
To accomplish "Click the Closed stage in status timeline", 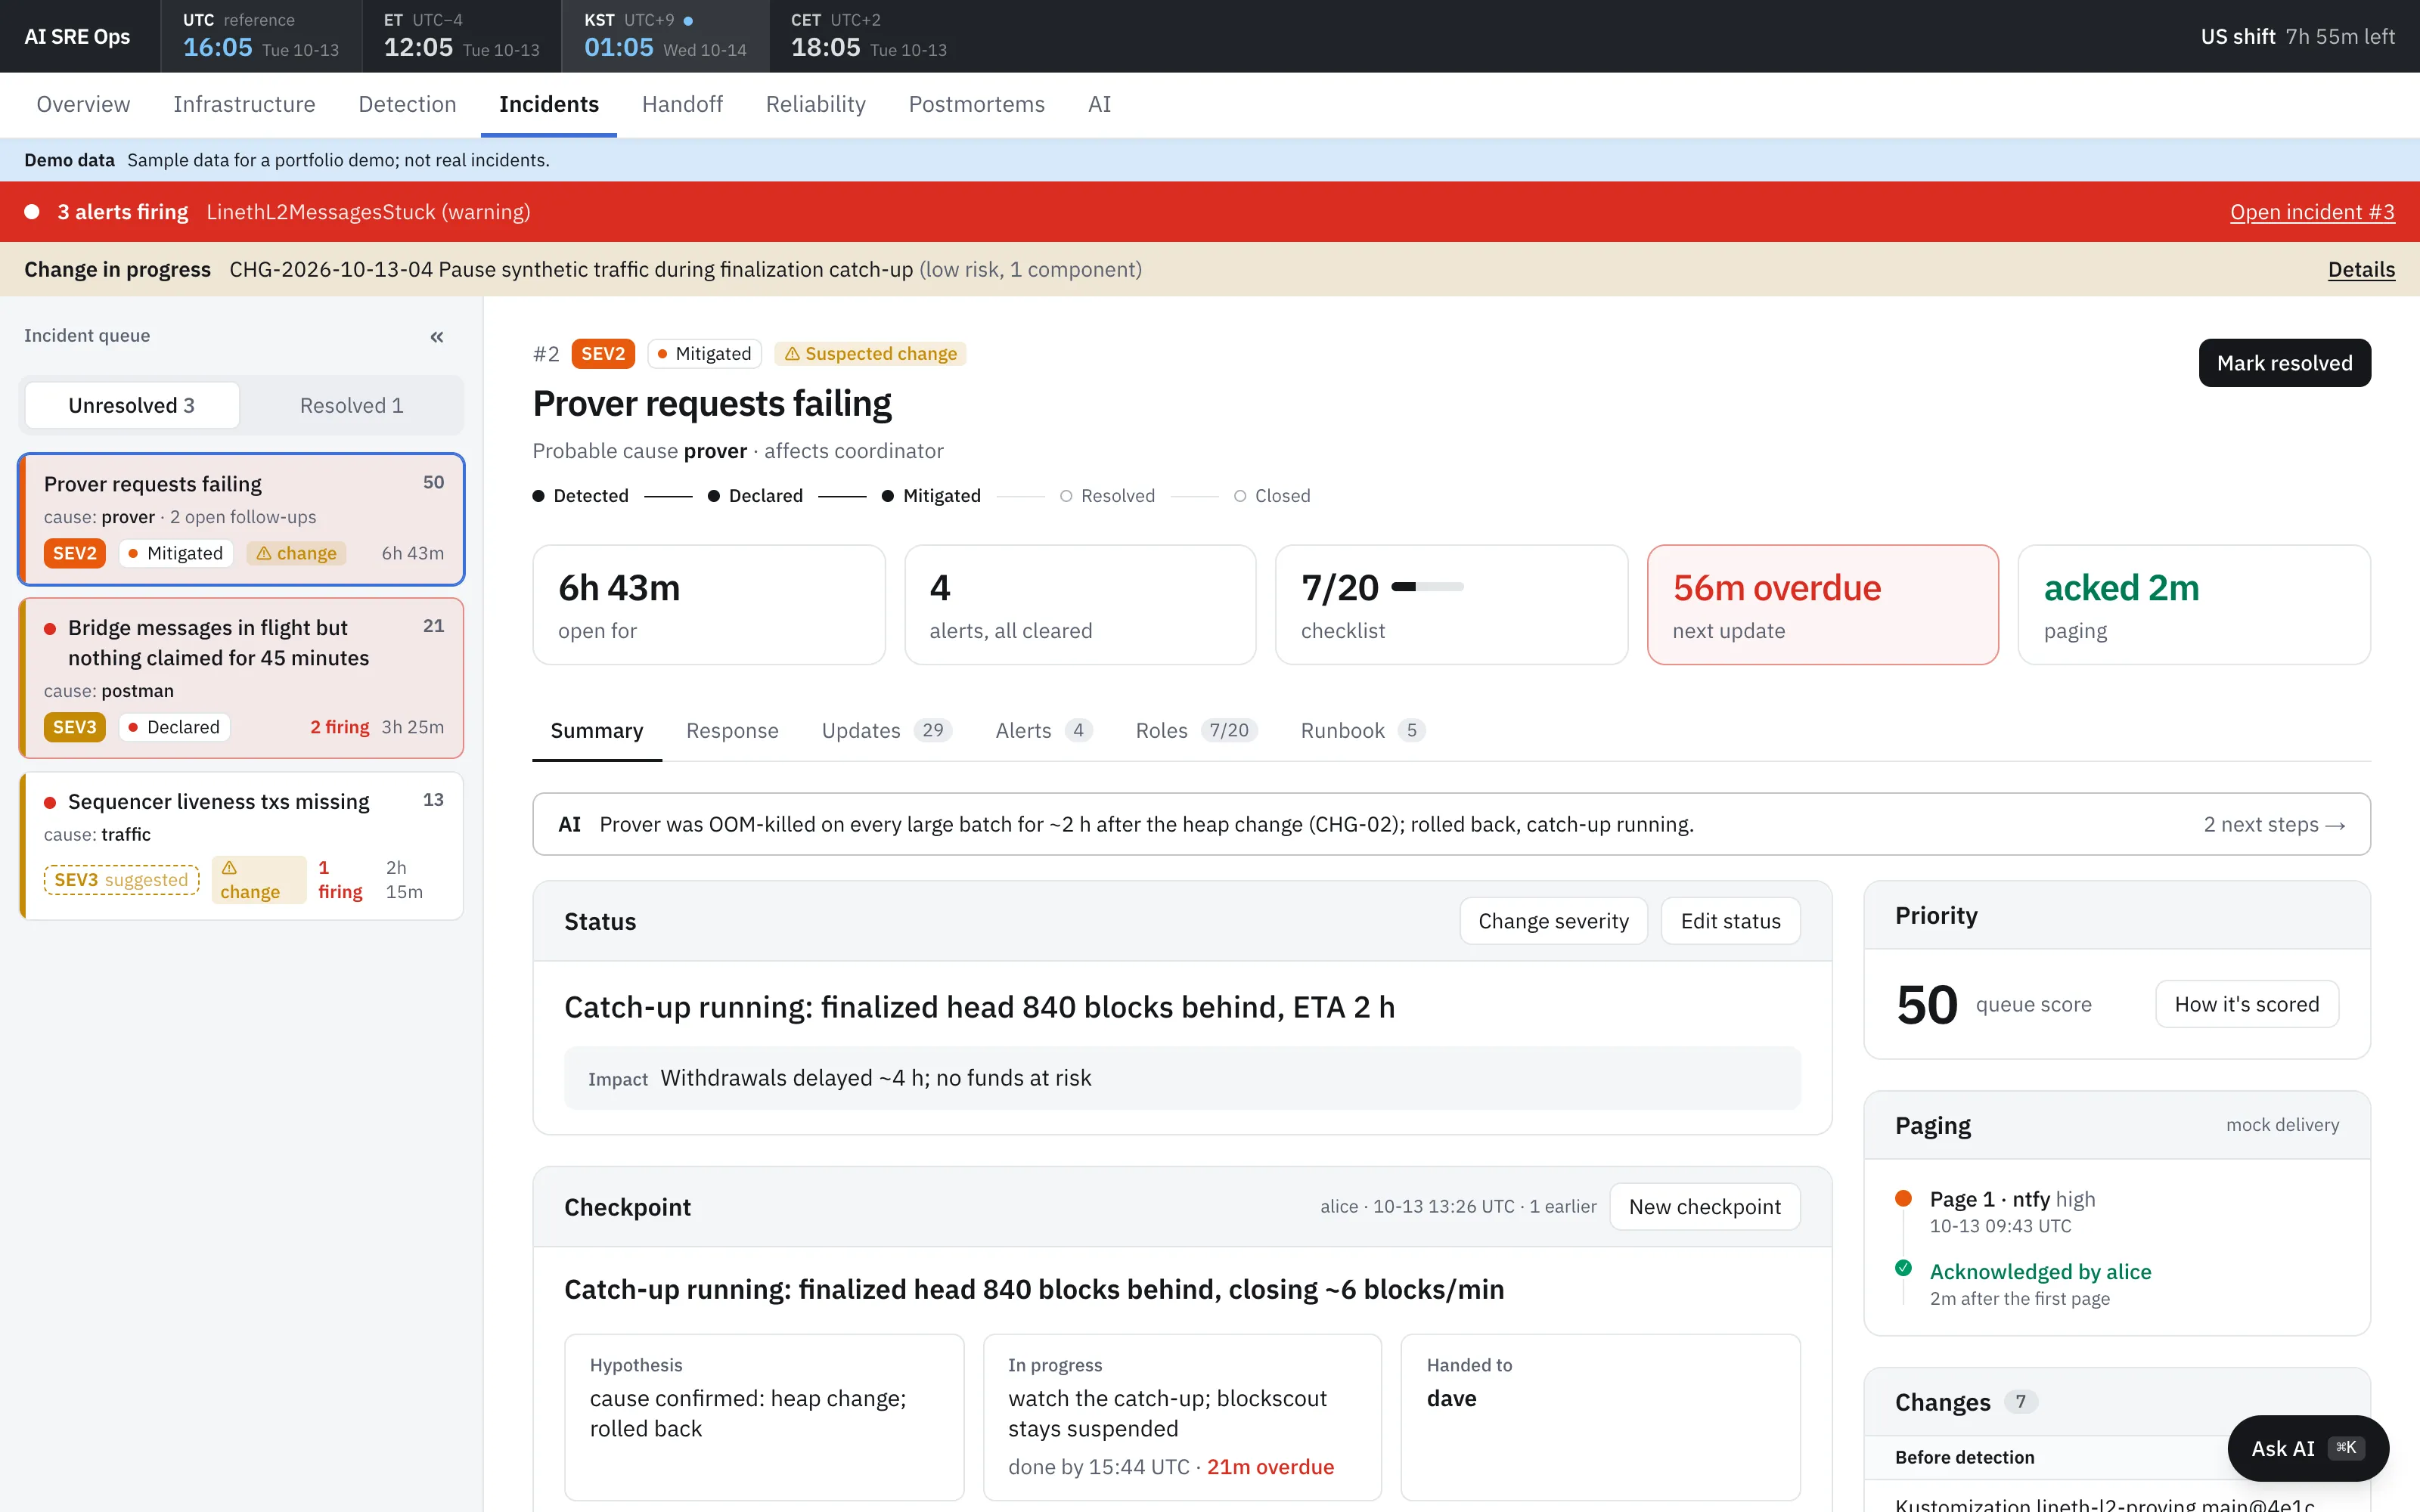I will 1272,496.
